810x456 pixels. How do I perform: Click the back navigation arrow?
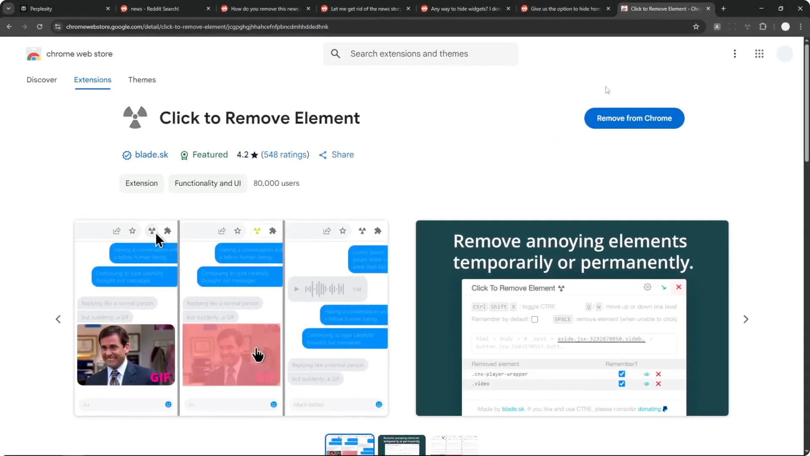[x=9, y=27]
